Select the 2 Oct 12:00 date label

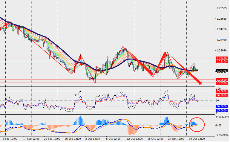(93, 139)
